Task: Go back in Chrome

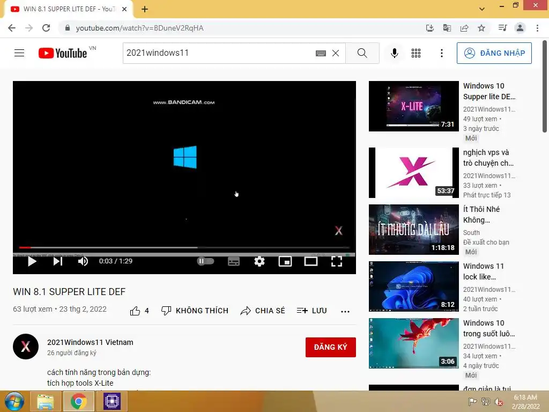Action: tap(12, 28)
